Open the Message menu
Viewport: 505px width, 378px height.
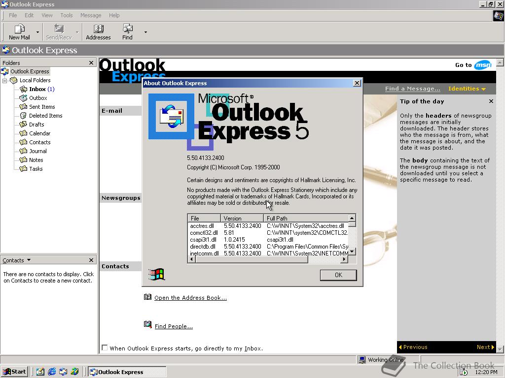[x=91, y=15]
